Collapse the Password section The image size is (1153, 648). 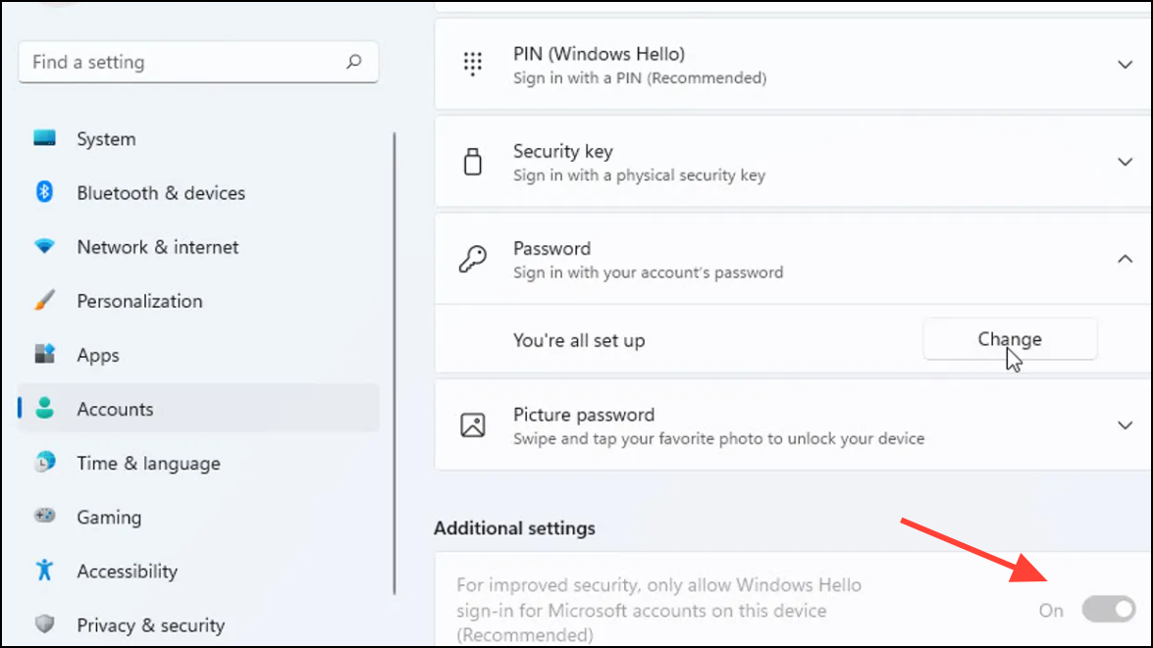tap(1125, 259)
